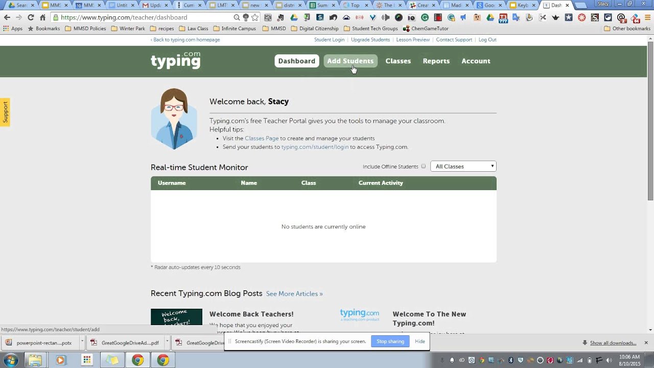654x368 pixels.
Task: Click the browser address bar
Action: 146,17
